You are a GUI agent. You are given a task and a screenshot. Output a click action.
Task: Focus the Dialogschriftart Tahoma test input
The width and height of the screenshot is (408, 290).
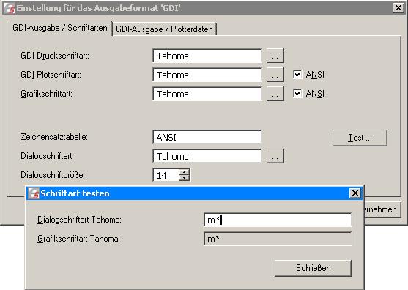(x=278, y=220)
